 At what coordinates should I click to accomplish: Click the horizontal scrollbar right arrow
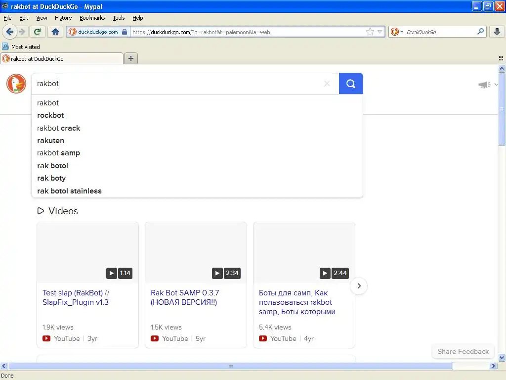(x=493, y=366)
